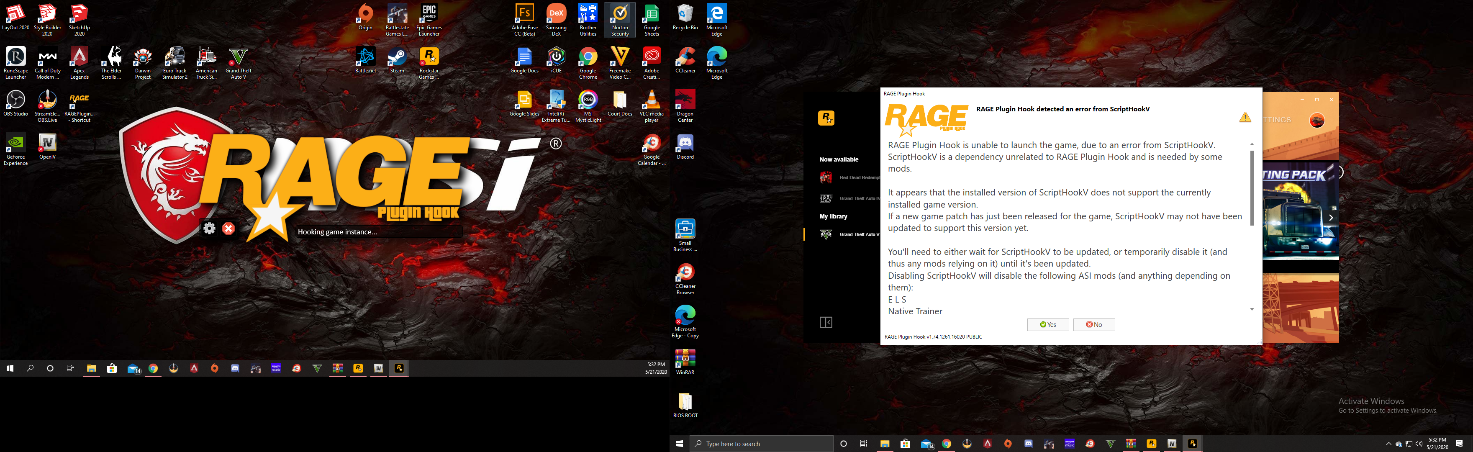The height and width of the screenshot is (452, 1473).
Task: Open Rockstar launcher profile avatar
Action: coord(1317,121)
